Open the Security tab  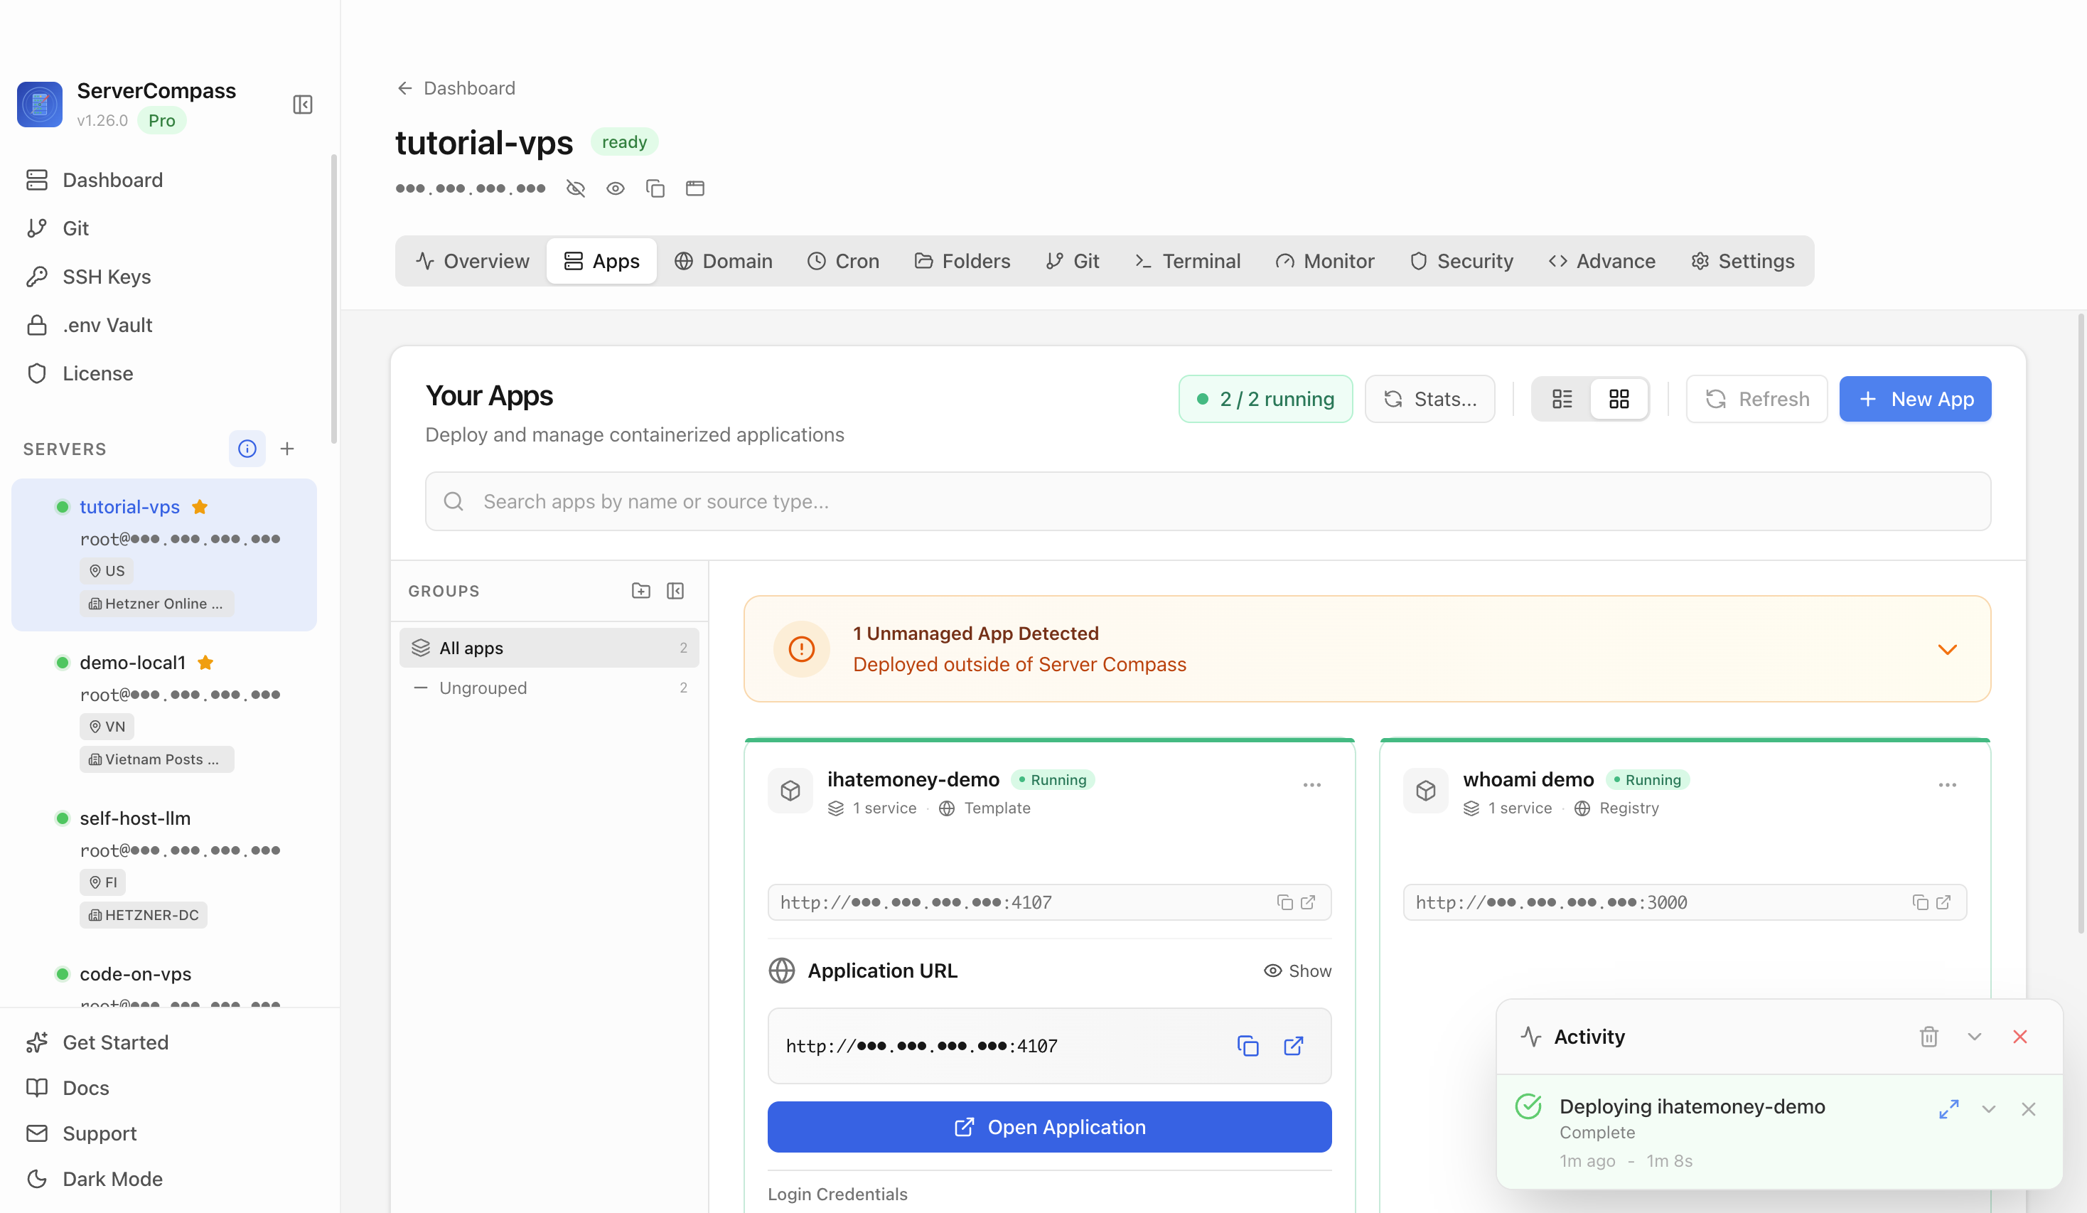point(1461,261)
